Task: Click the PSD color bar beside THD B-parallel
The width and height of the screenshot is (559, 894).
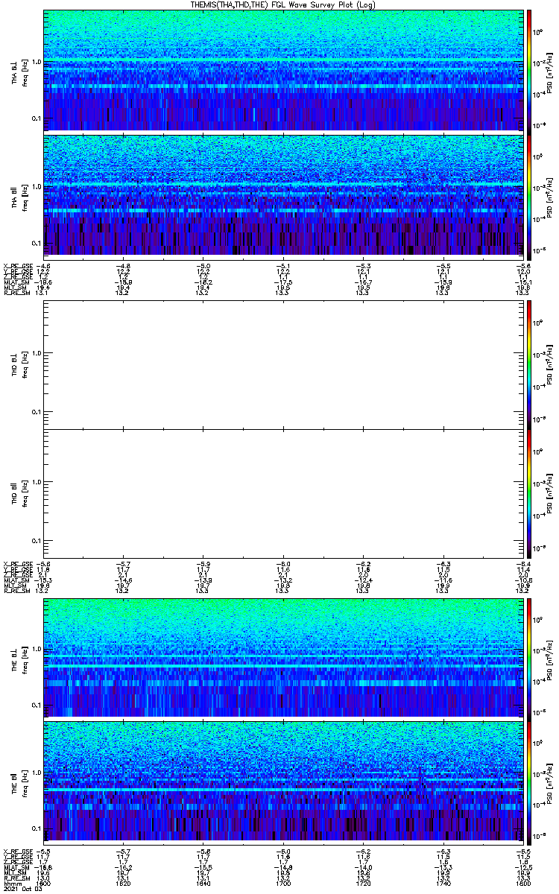Action: pos(529,494)
